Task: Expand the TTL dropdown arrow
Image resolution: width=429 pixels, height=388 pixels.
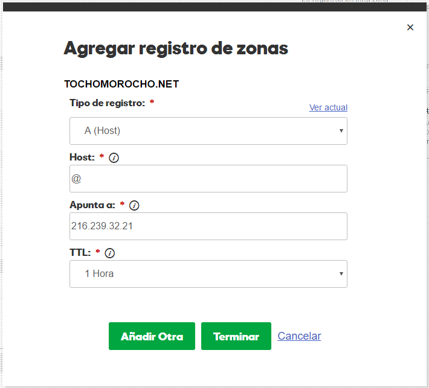Action: point(341,274)
